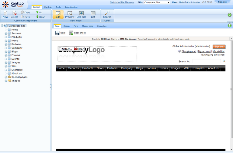Click the New document icon

5,13
